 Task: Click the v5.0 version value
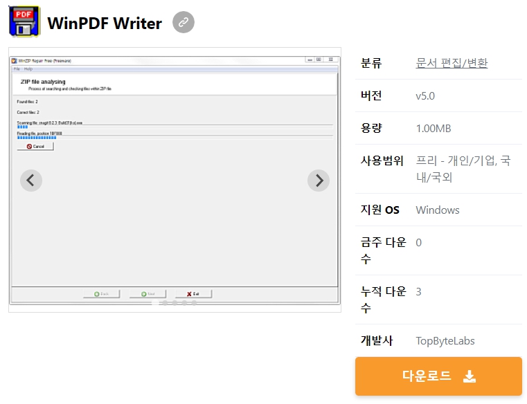coord(425,96)
